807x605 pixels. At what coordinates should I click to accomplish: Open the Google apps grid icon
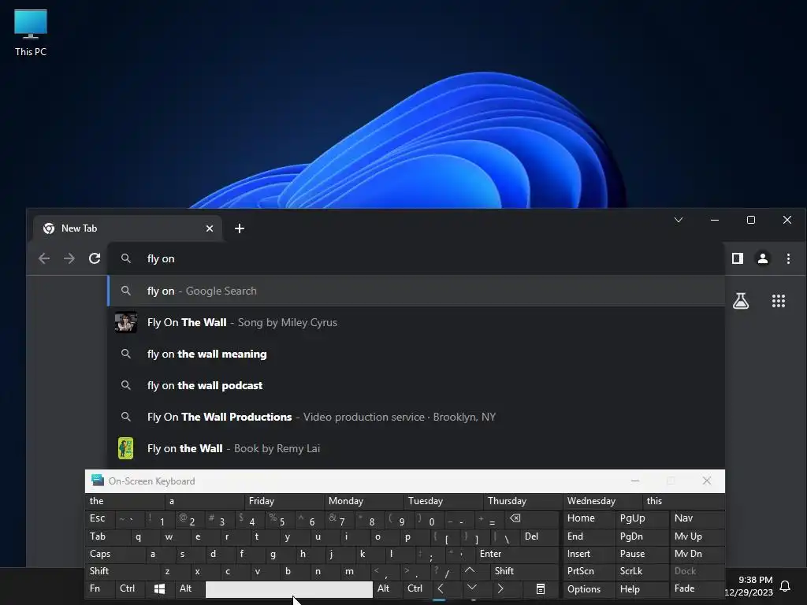click(x=779, y=301)
